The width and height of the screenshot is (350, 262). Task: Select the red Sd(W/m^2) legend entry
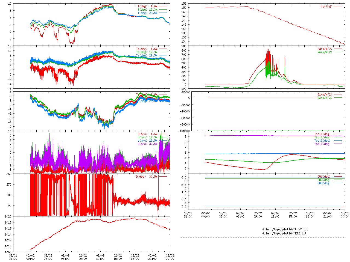tap(325, 49)
